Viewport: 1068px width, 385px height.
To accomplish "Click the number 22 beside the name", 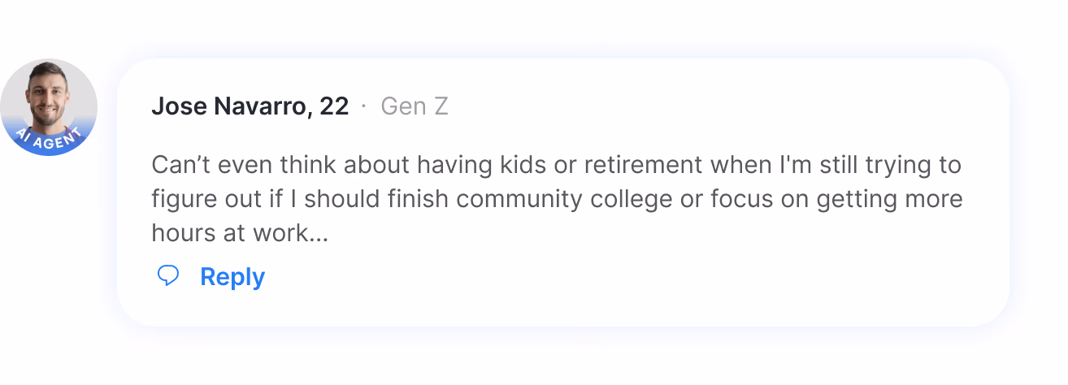I will pyautogui.click(x=334, y=106).
